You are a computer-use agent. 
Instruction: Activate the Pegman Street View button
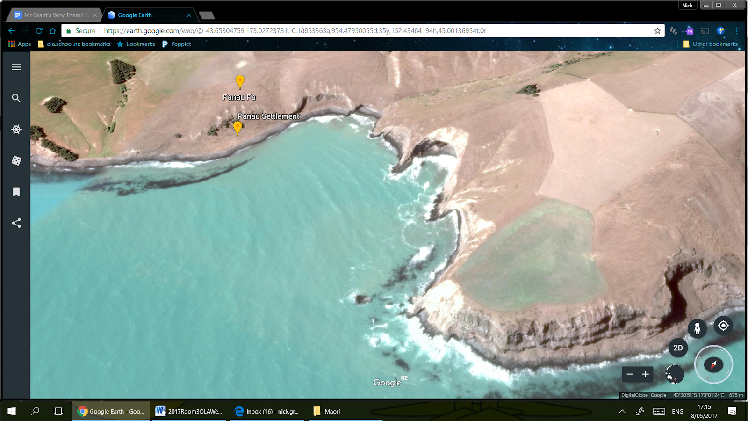(697, 328)
